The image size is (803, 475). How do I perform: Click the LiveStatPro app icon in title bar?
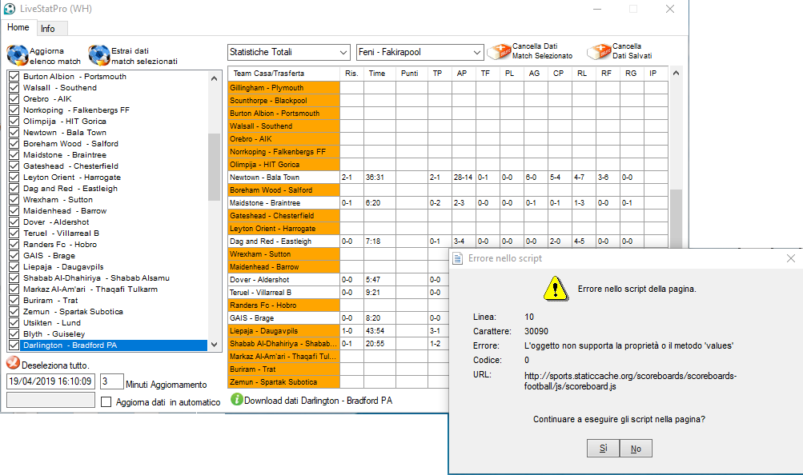coord(9,9)
